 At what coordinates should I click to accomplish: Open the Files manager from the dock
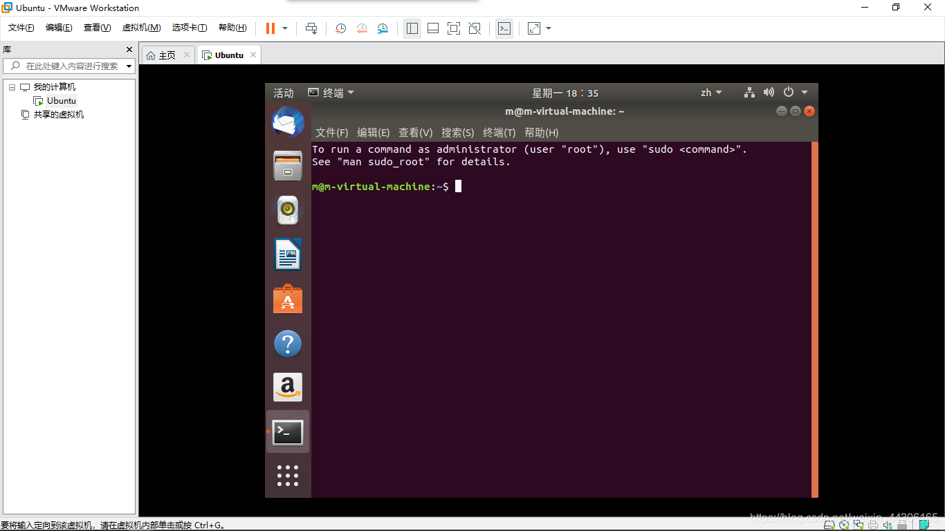288,166
